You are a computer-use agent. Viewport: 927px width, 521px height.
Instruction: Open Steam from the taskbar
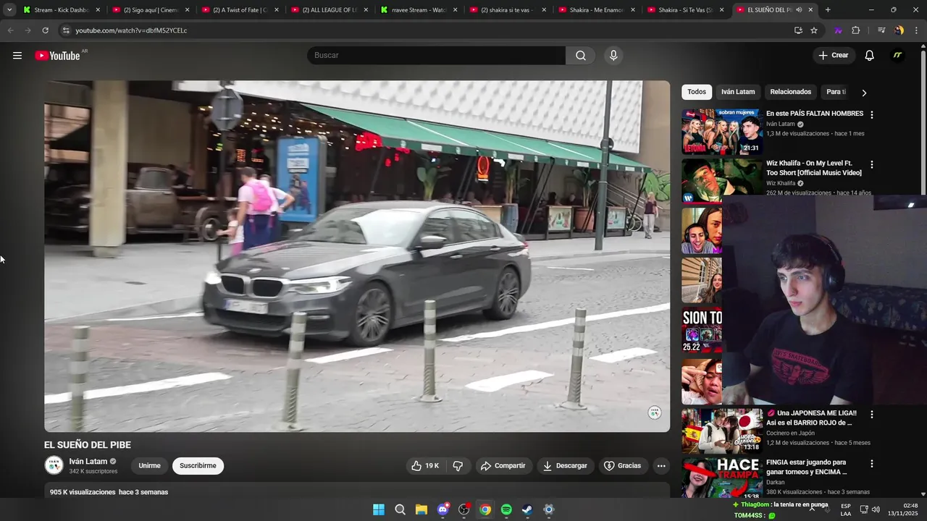[527, 509]
